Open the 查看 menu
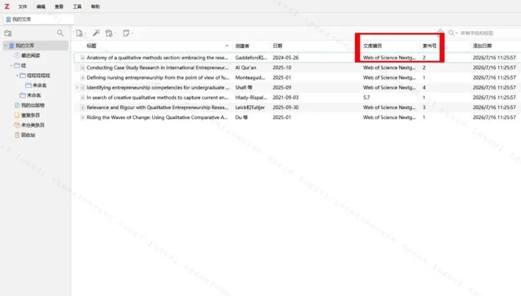 tap(59, 7)
